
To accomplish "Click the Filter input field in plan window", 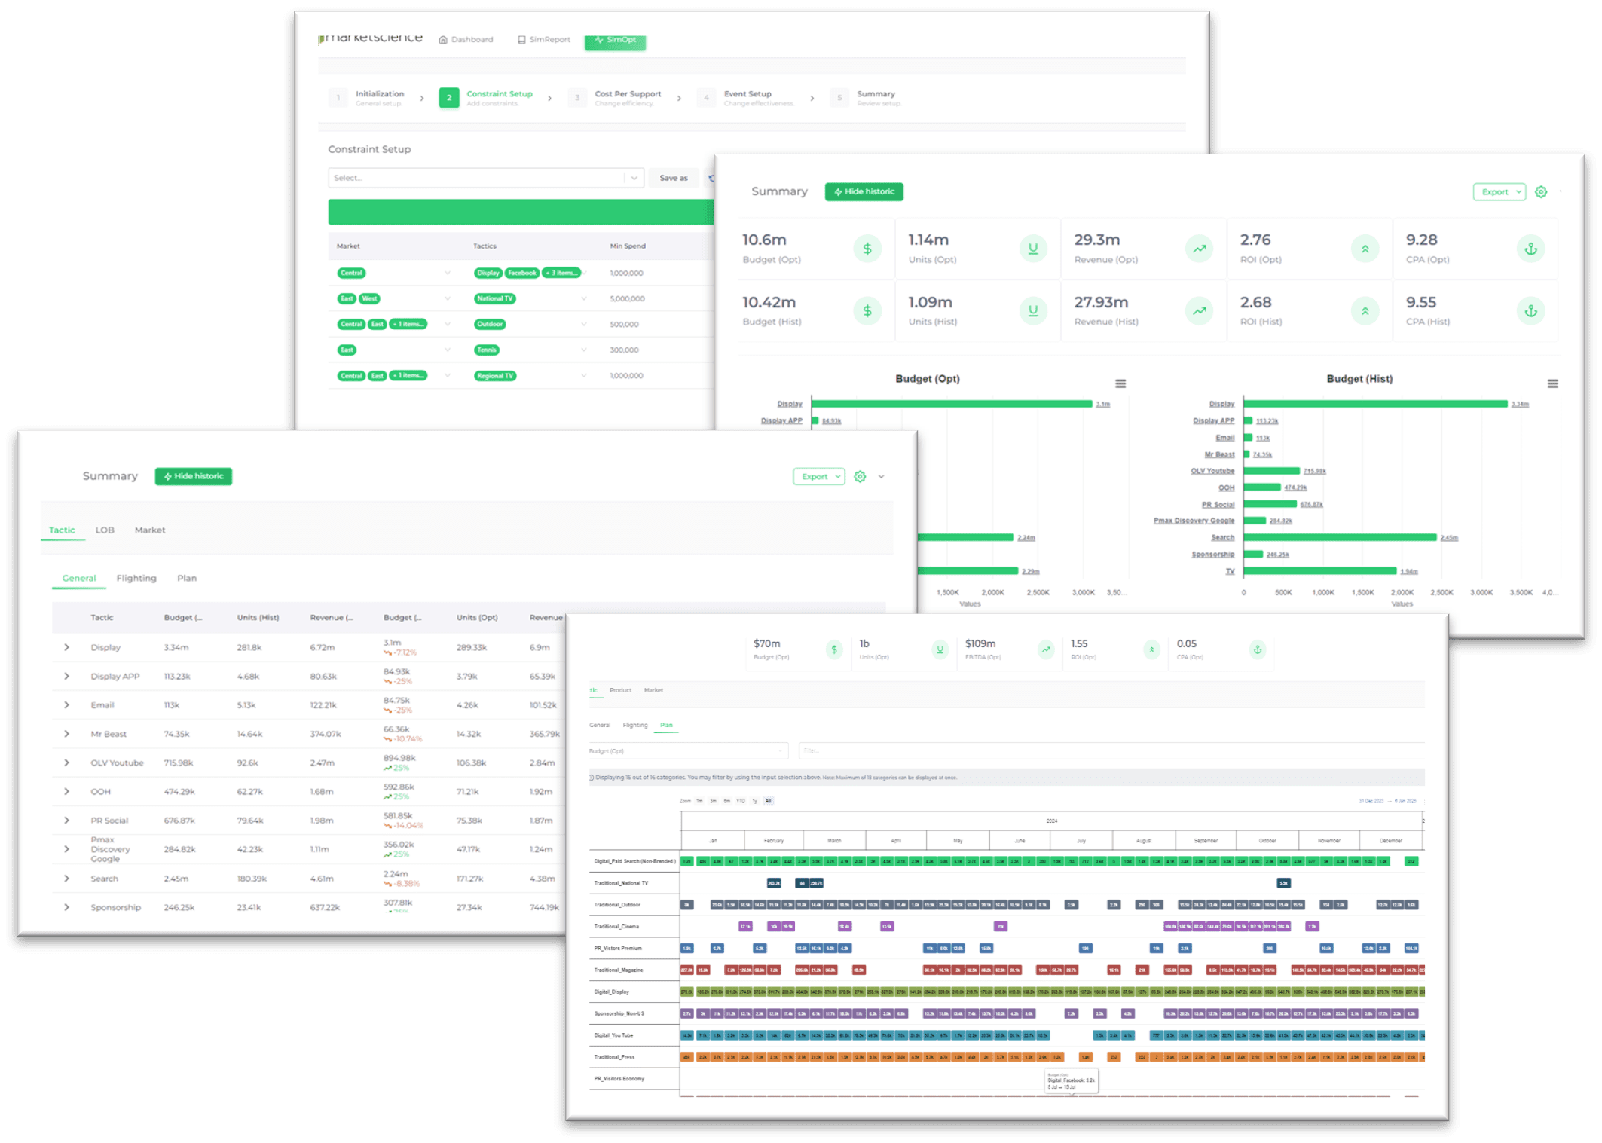I will click(1111, 751).
